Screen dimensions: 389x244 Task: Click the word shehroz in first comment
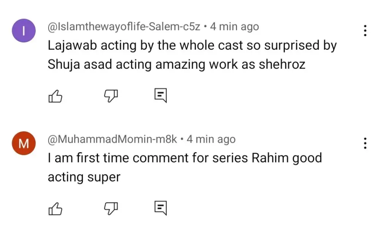pos(282,65)
